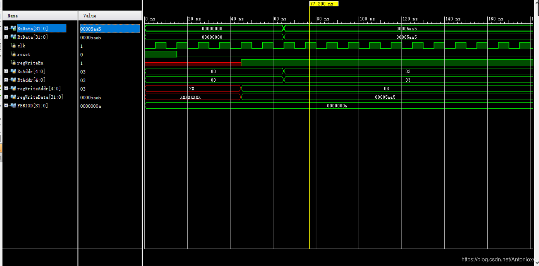Expand the regWriteAddr[4:0] bus
This screenshot has height=266, width=539.
pos(6,88)
